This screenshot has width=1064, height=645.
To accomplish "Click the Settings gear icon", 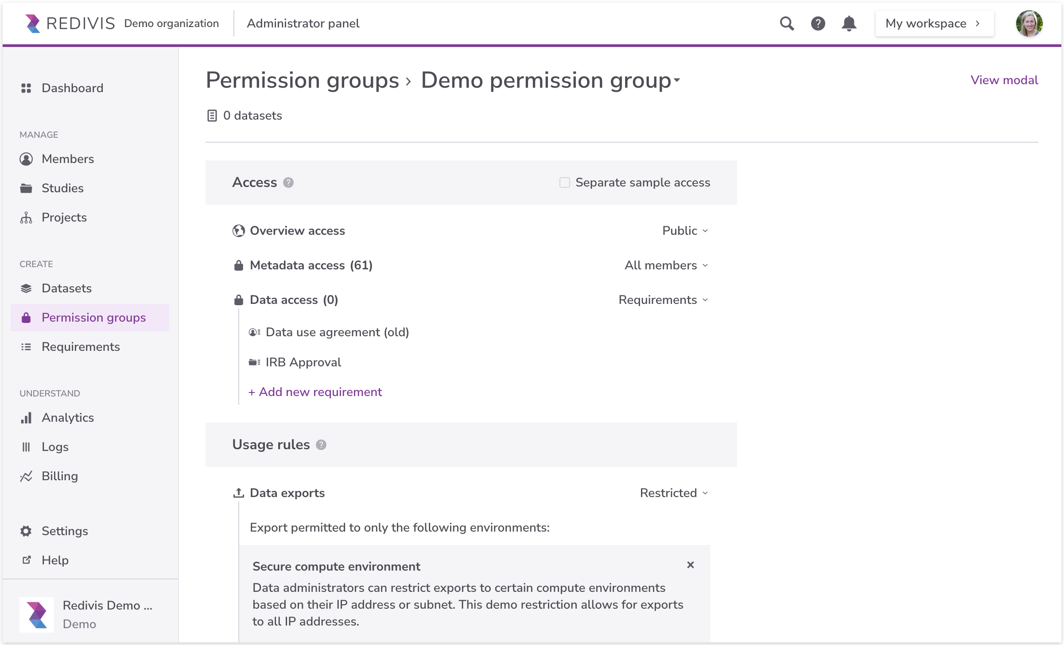I will point(26,531).
